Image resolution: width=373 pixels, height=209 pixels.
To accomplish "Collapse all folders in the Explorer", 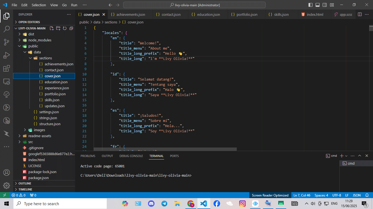I will (71, 28).
